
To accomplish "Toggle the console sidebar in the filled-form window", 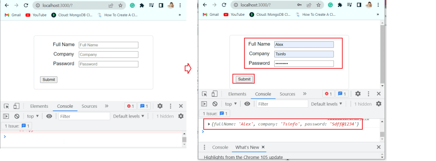I will 204,104.
